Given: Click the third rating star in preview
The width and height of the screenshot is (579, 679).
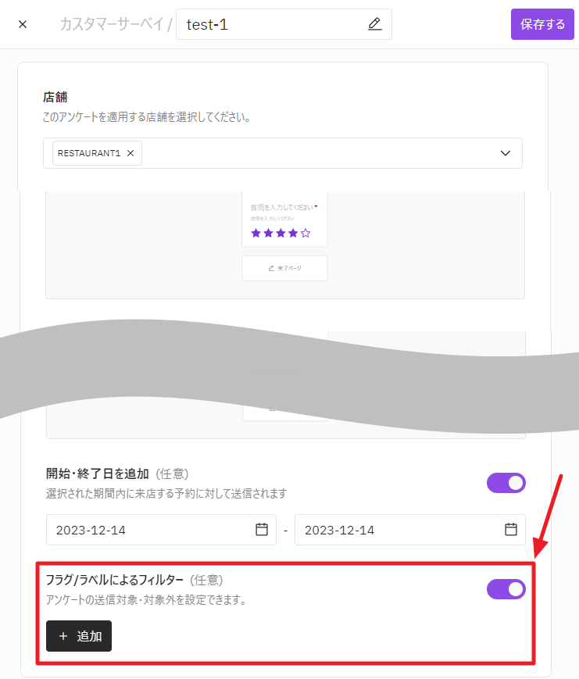Looking at the screenshot, I should click(x=281, y=233).
